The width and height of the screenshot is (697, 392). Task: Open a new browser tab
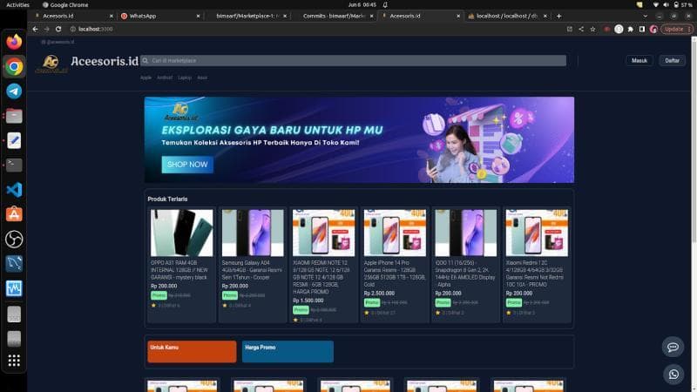[x=558, y=16]
